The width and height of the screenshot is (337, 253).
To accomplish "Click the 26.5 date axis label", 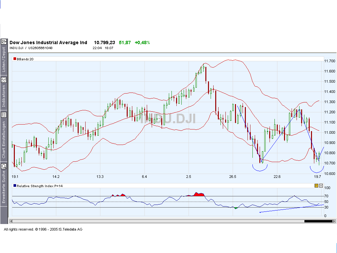I will click(233, 177).
